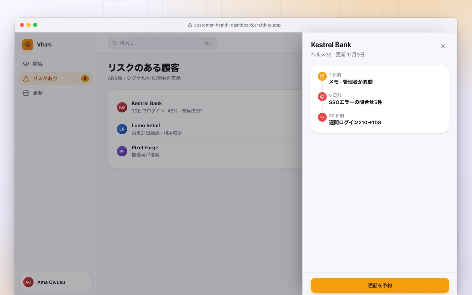Click the ヘルス32 · 更新 11月9日 subtitle

[338, 55]
